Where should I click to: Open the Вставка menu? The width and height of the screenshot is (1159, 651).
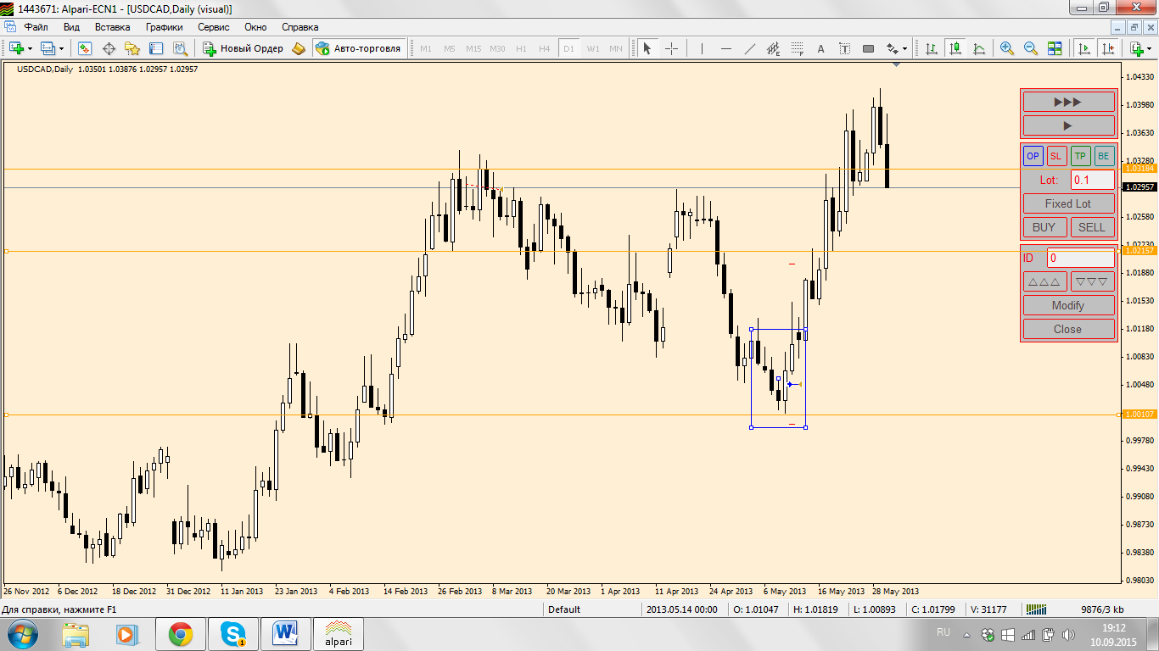113,27
